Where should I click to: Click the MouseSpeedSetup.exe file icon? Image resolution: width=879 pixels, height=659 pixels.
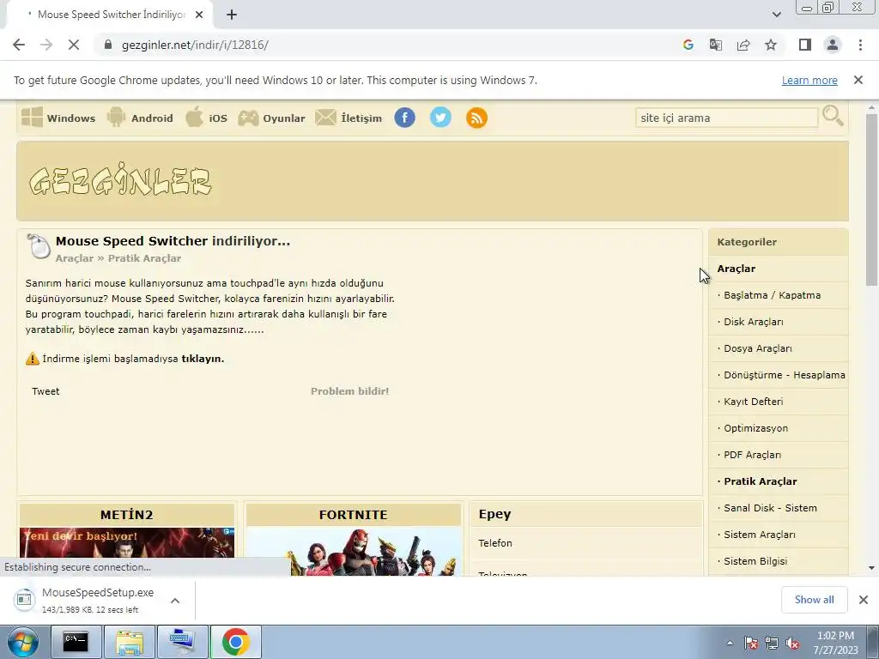[24, 600]
